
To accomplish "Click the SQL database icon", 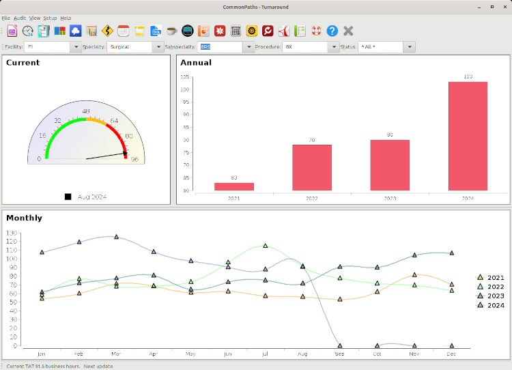I will click(x=156, y=31).
